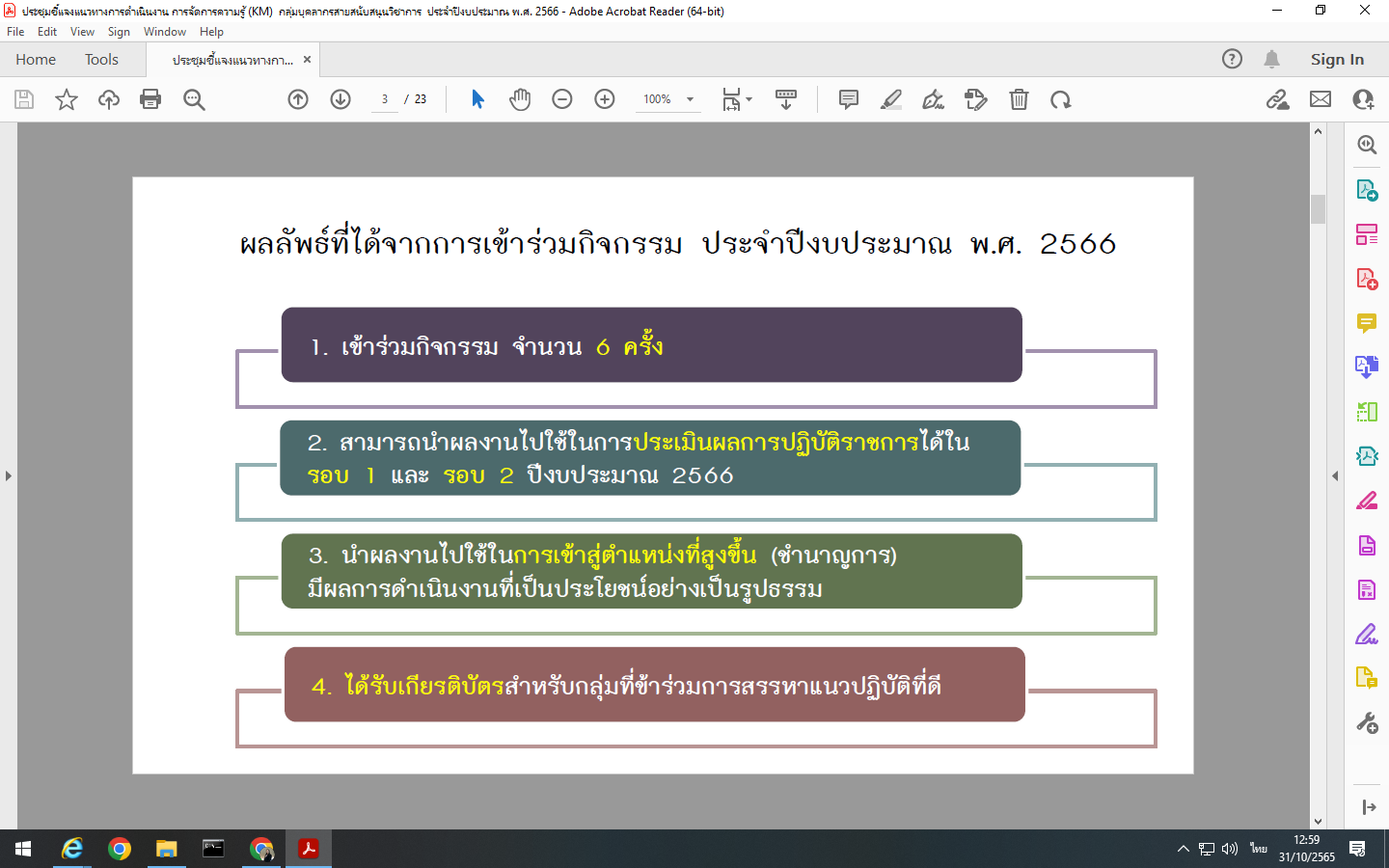1389x868 pixels.
Task: Open the zoom level 100% dropdown
Action: coord(690,99)
